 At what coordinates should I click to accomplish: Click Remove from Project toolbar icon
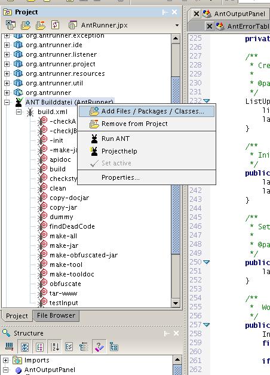click(x=40, y=25)
